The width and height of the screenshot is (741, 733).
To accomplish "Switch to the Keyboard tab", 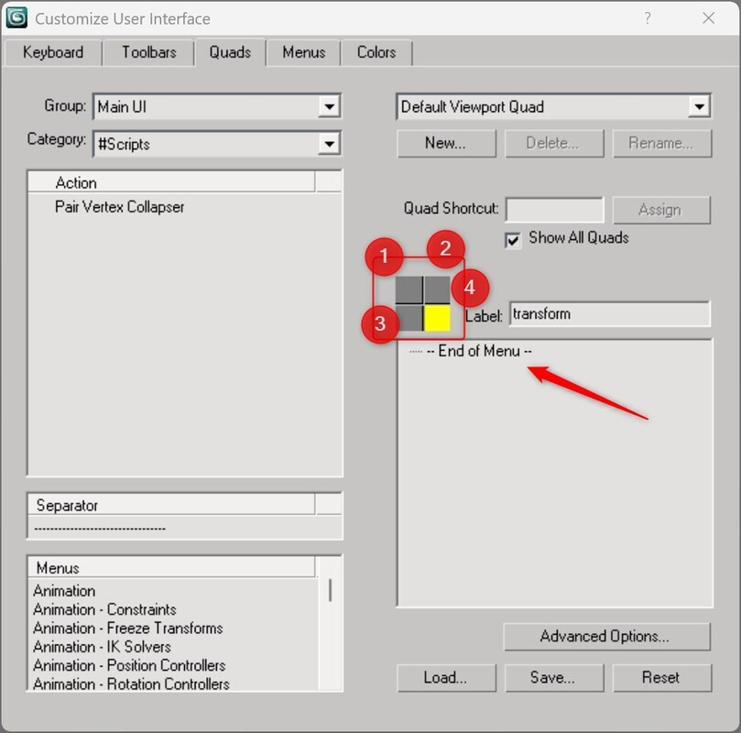I will click(53, 52).
